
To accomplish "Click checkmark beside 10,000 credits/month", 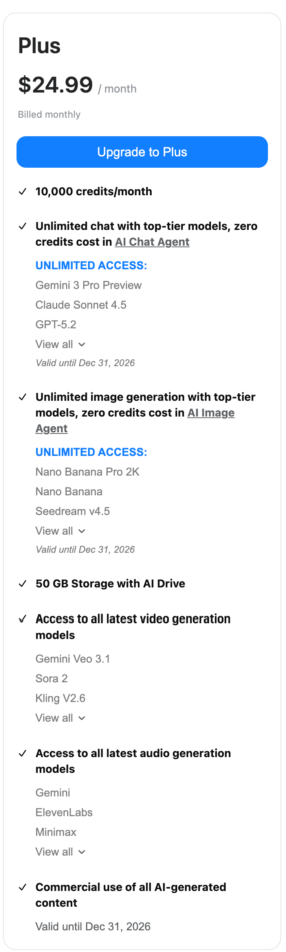I will click(23, 192).
